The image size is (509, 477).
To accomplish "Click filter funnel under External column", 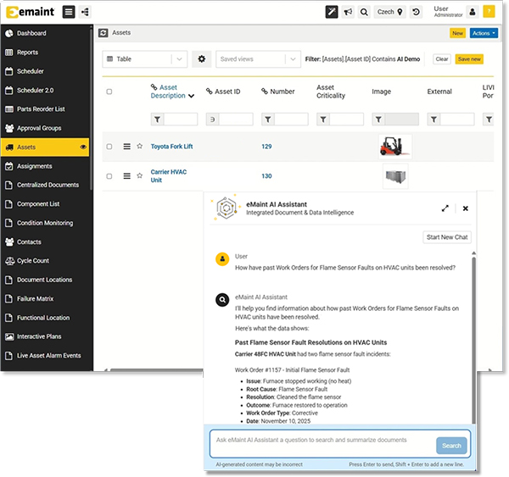I will pyautogui.click(x=433, y=119).
